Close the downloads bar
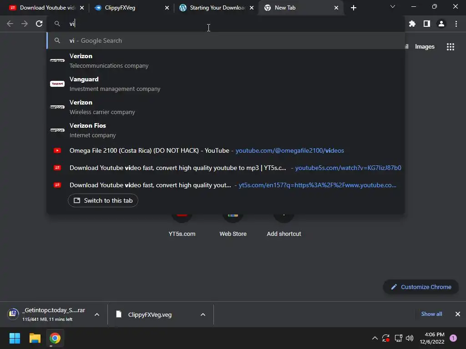 coord(458,314)
